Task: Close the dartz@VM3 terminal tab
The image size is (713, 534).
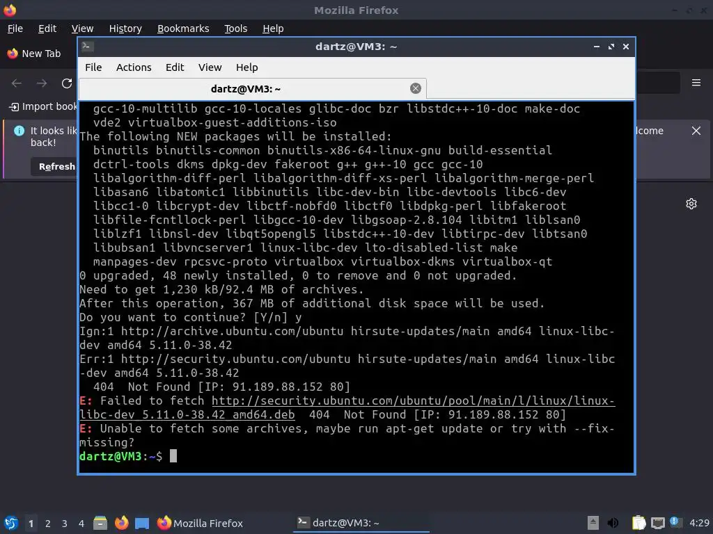Action: (415, 88)
